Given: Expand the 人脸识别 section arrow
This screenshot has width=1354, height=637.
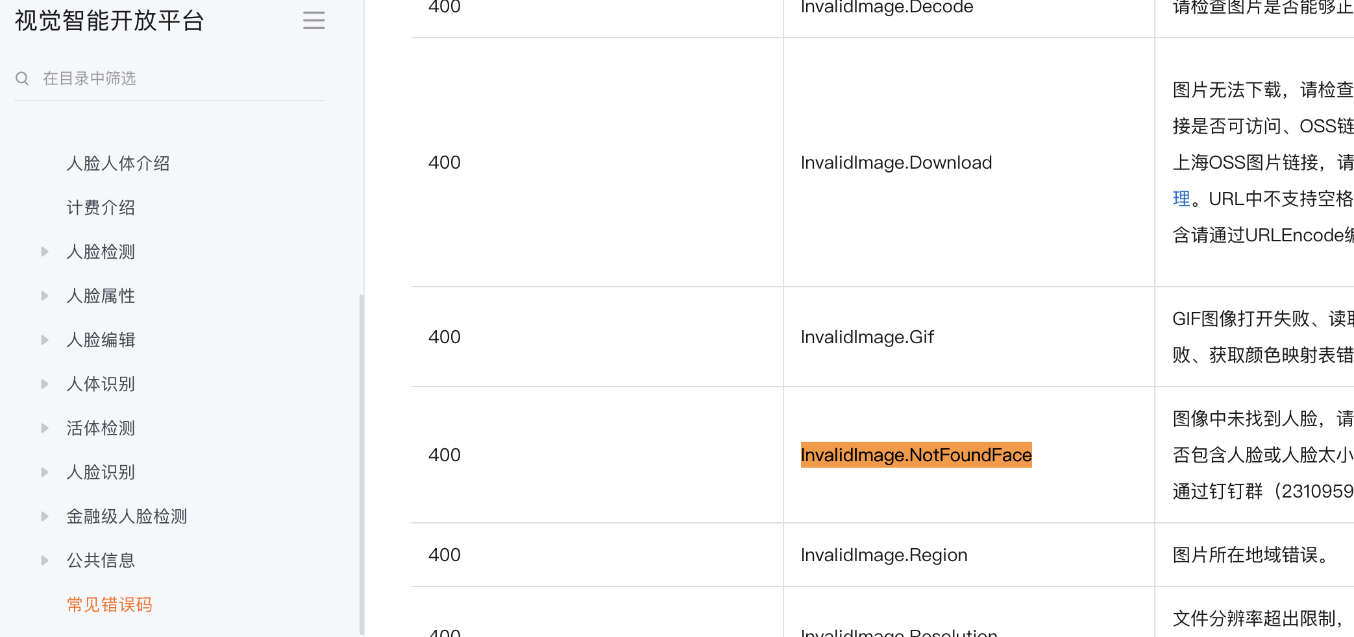Looking at the screenshot, I should tap(45, 472).
